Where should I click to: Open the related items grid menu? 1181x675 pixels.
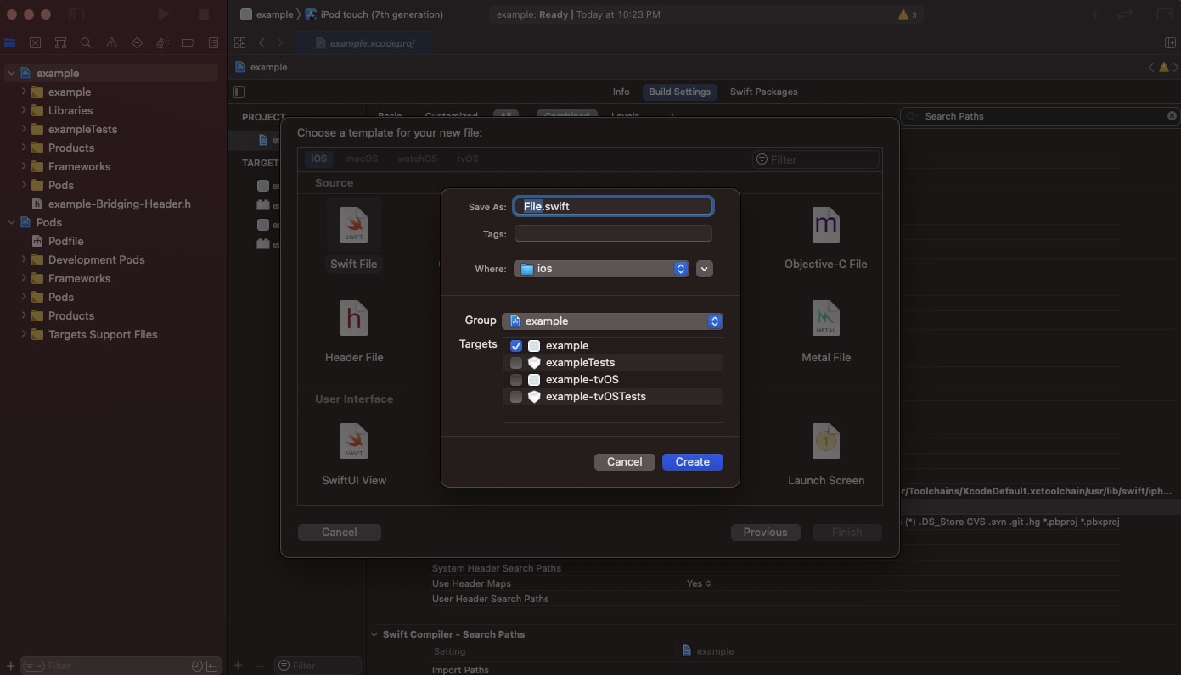click(x=240, y=42)
